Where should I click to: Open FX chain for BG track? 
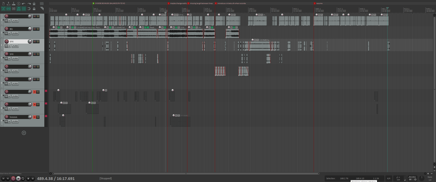pos(6,33)
